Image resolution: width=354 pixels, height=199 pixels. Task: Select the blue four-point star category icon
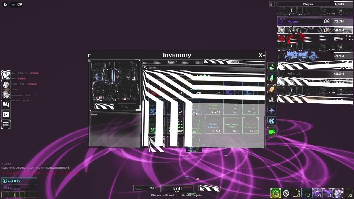point(272,110)
